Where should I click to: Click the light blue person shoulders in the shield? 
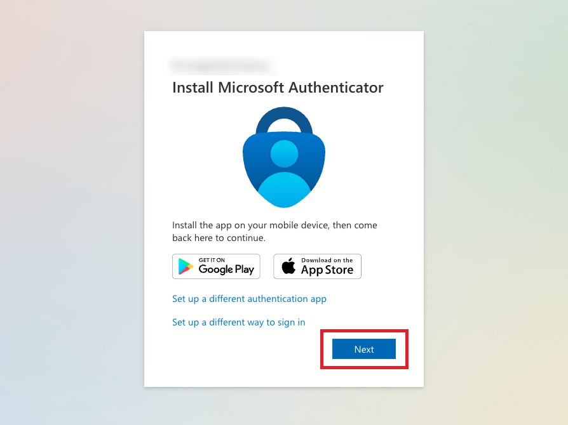284,190
